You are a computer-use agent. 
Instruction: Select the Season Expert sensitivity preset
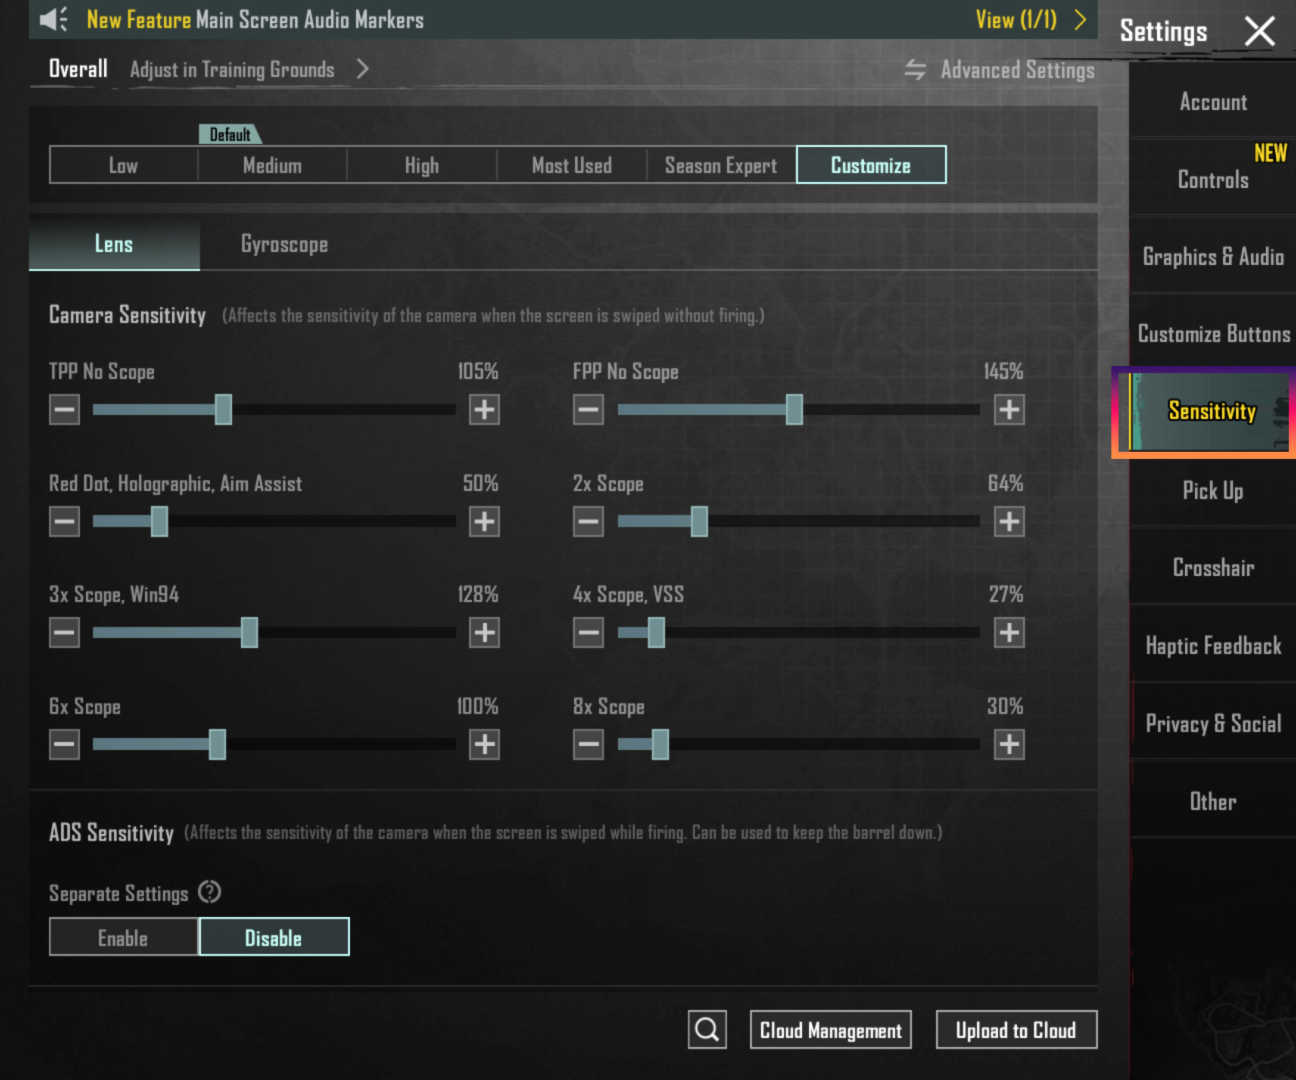point(721,166)
